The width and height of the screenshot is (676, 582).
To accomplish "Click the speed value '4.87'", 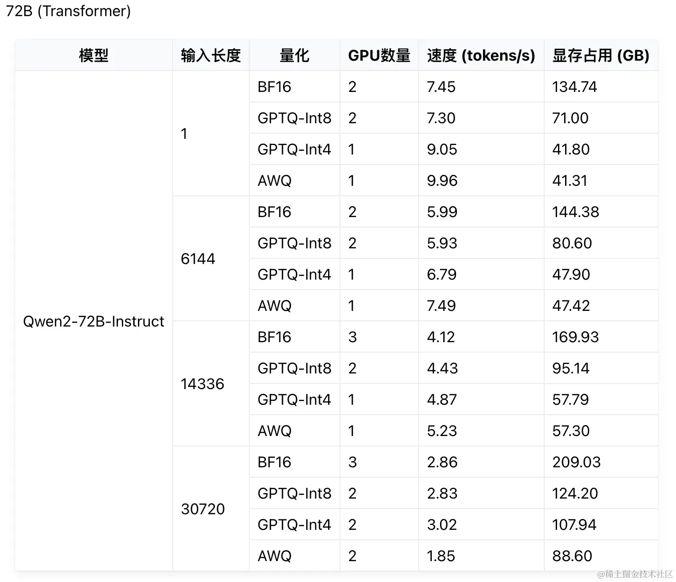I will tap(442, 400).
